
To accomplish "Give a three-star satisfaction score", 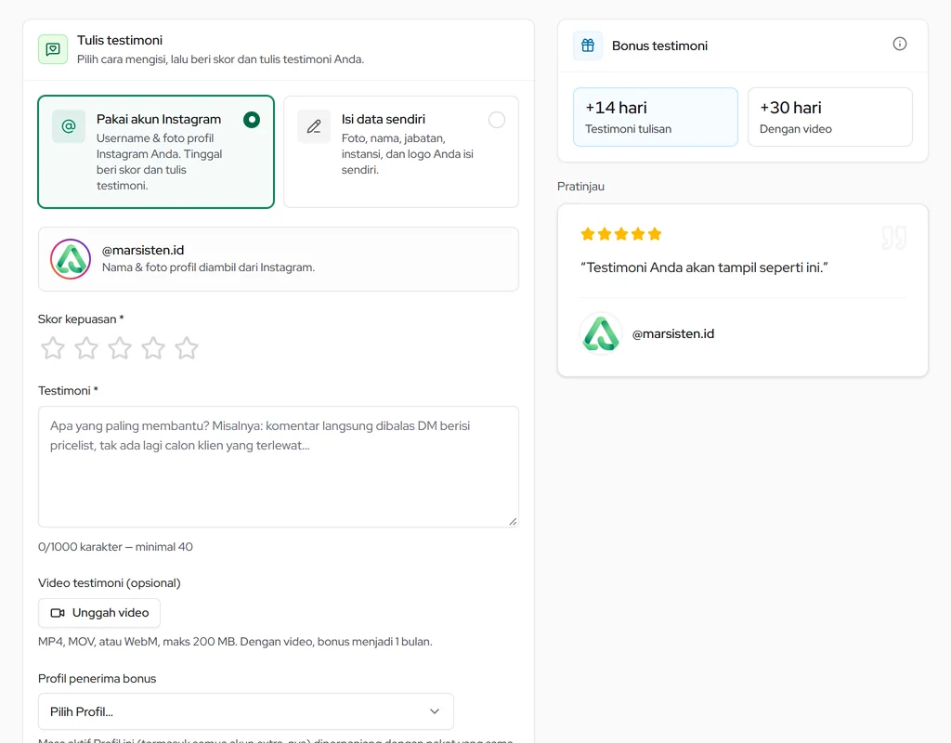I will tap(120, 348).
